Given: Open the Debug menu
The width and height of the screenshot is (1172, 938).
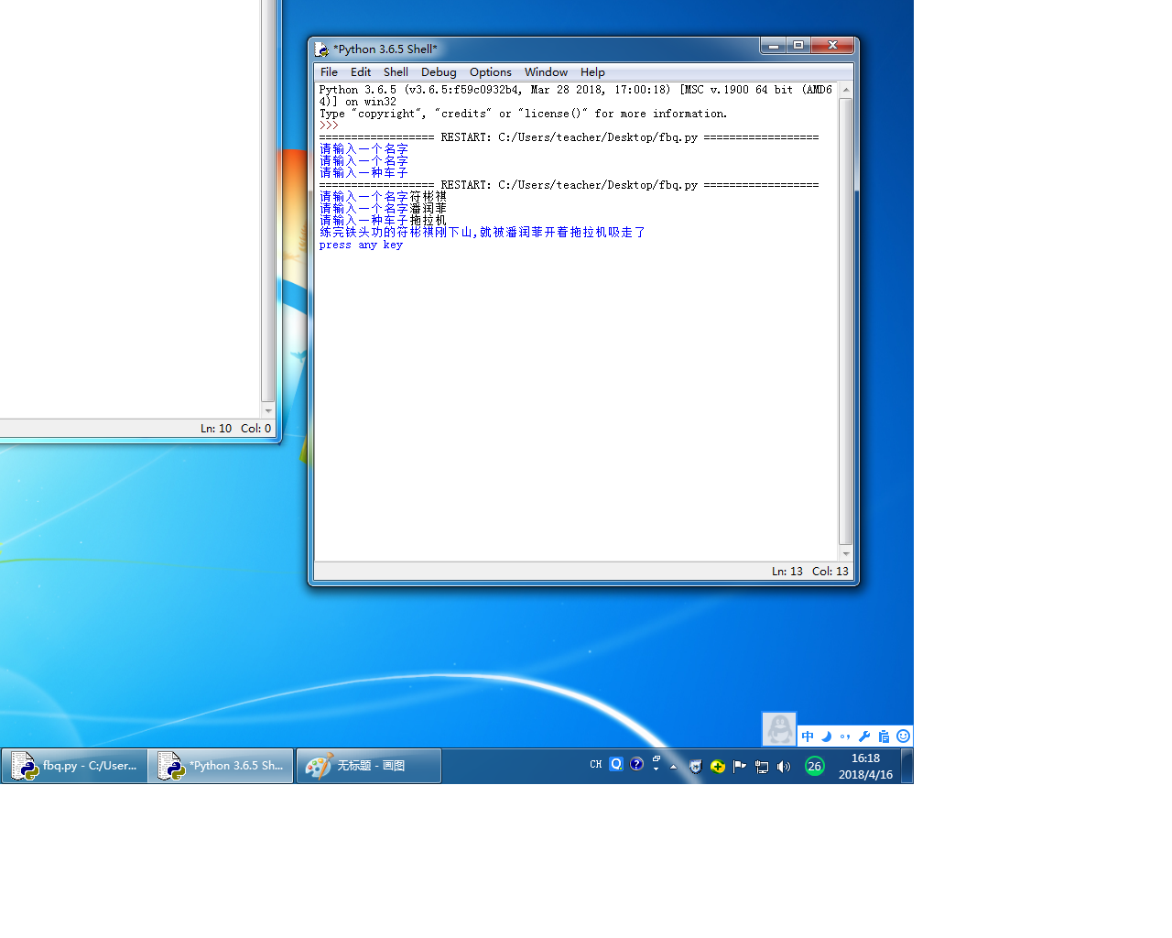Looking at the screenshot, I should (439, 72).
